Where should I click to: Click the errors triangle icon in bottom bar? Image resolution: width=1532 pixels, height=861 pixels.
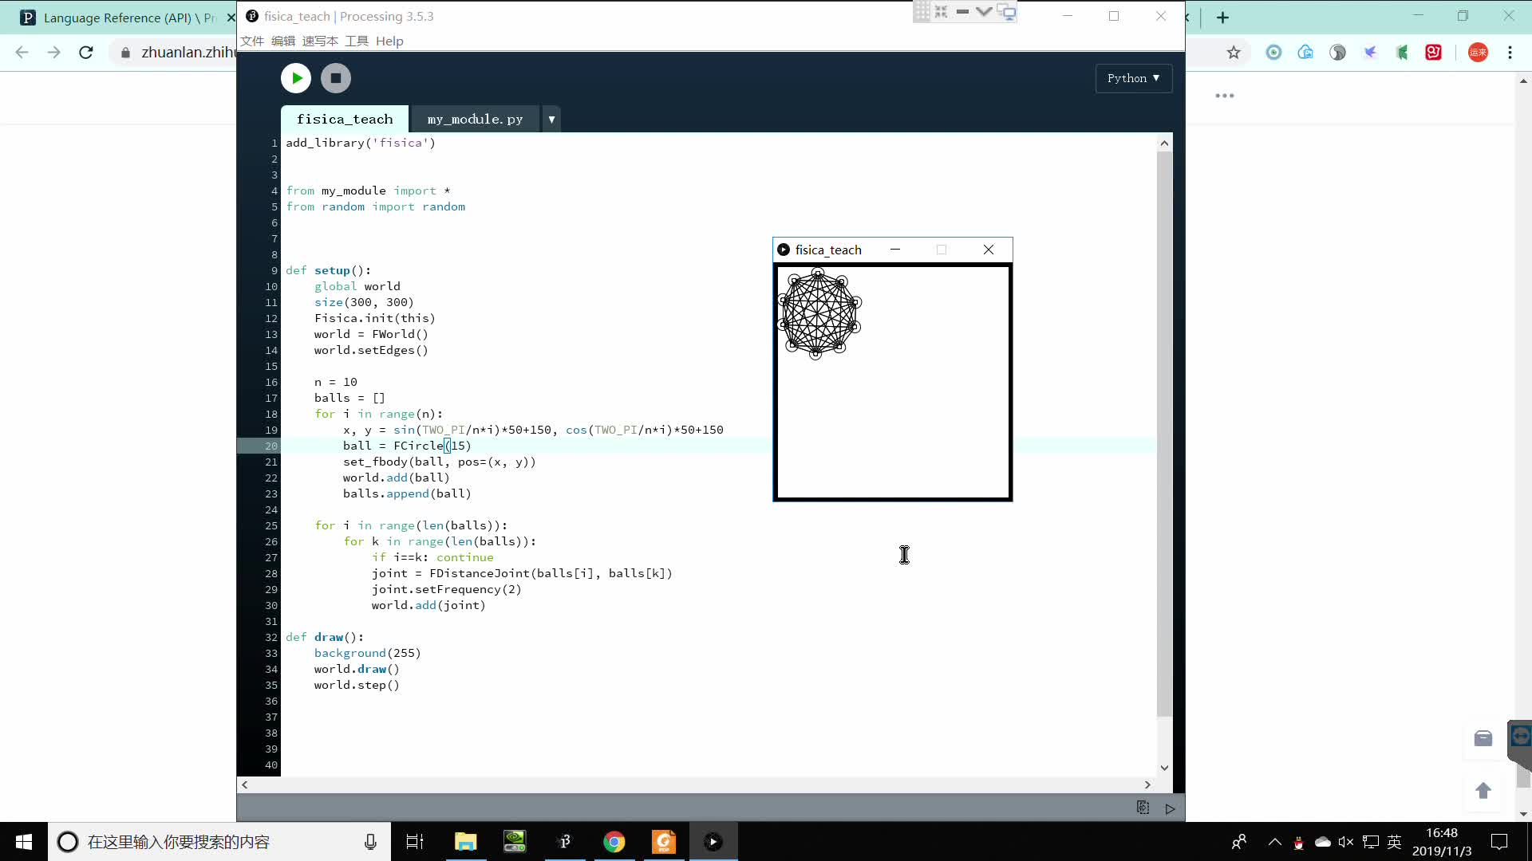pos(1170,808)
